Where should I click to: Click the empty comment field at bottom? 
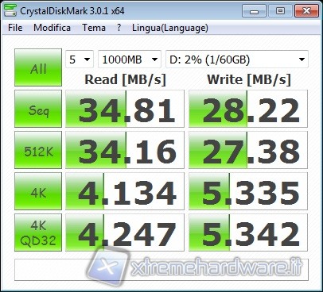(161, 270)
